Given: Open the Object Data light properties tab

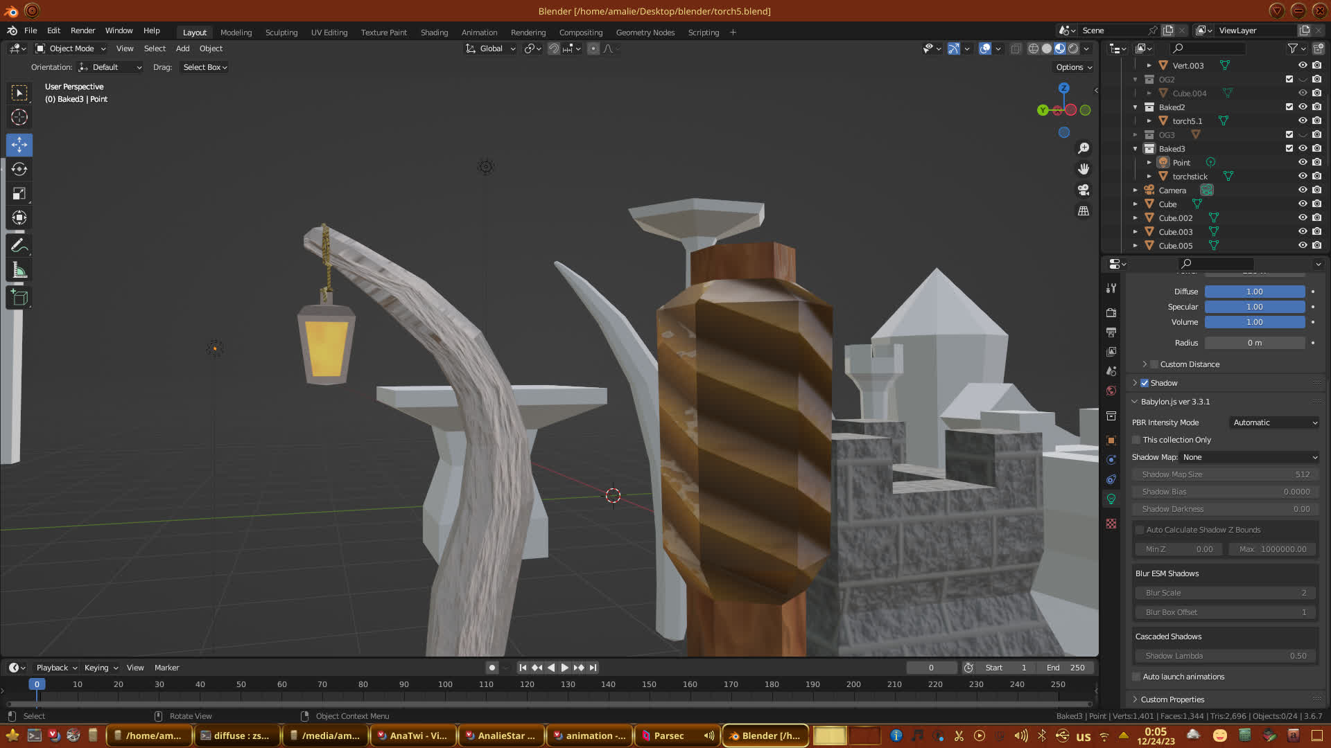Looking at the screenshot, I should 1111,499.
